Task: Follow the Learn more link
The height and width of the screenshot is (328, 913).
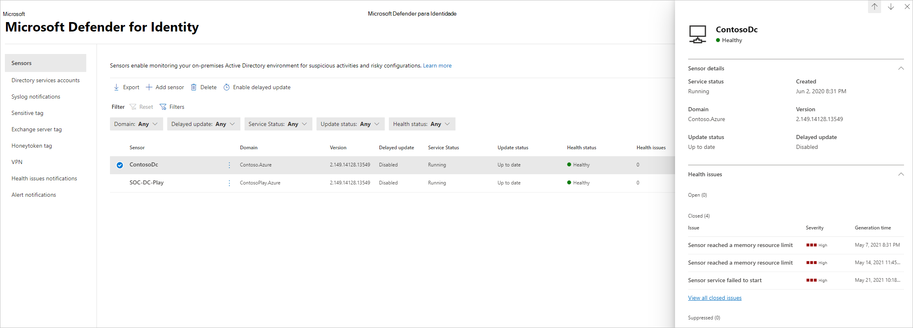Action: [437, 65]
